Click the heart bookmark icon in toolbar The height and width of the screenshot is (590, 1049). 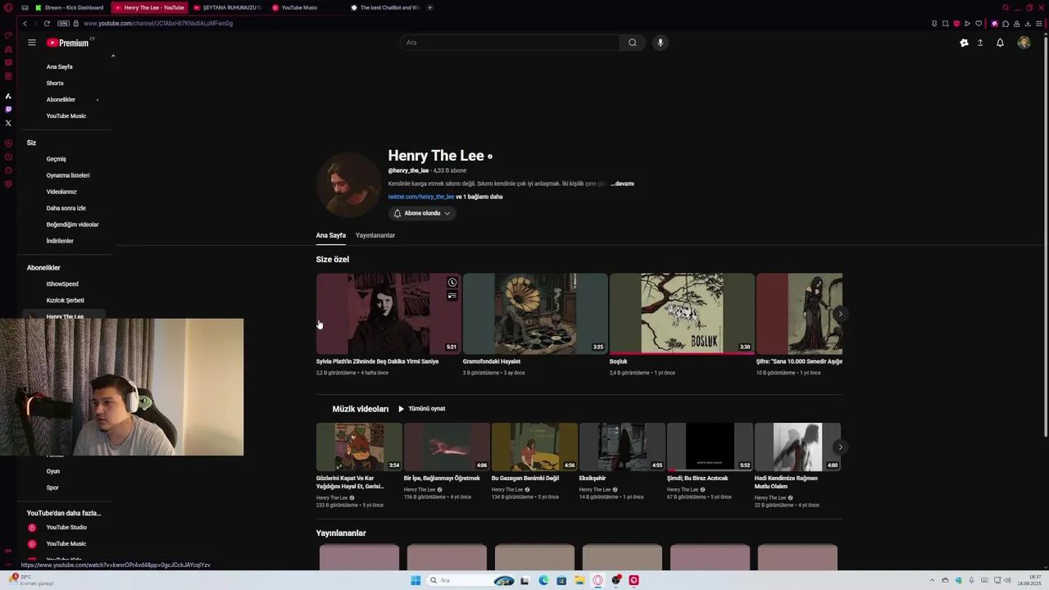click(x=978, y=23)
